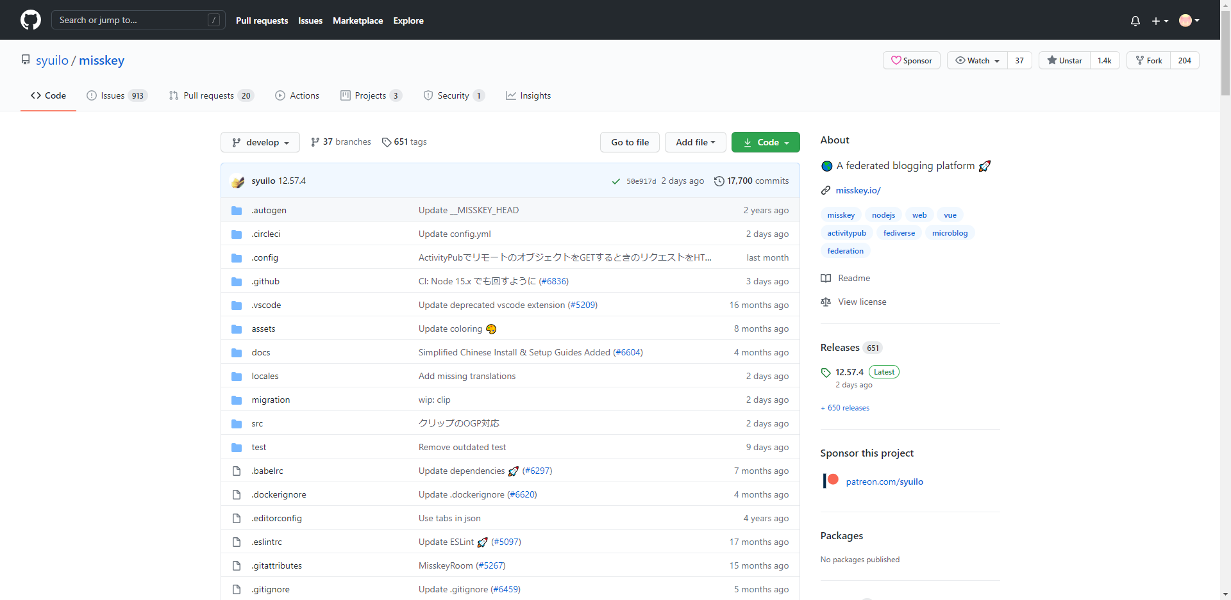This screenshot has height=600, width=1231.
Task: Open commit hash 50e917d
Action: (641, 181)
